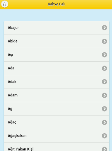Image resolution: width=112 pixels, height=151 pixels.
Task: Open the Açı entry
Action: point(57,55)
